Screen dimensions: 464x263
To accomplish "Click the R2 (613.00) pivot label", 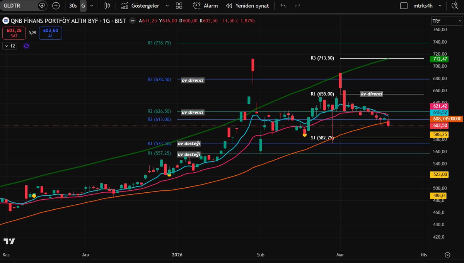I will (159, 119).
